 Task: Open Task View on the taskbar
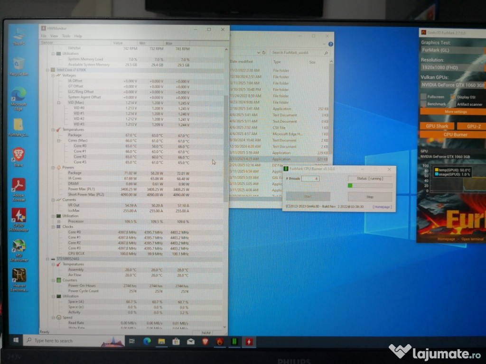point(132,341)
